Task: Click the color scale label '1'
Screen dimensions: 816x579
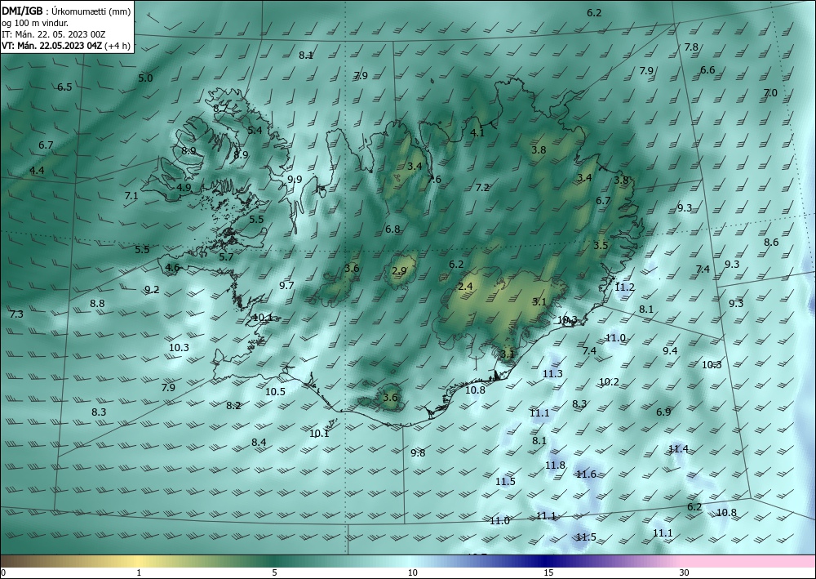Action: coord(139,573)
